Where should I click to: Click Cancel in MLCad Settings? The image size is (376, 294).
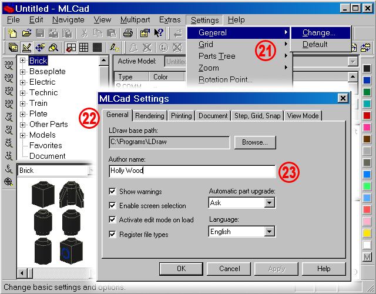[229, 269]
